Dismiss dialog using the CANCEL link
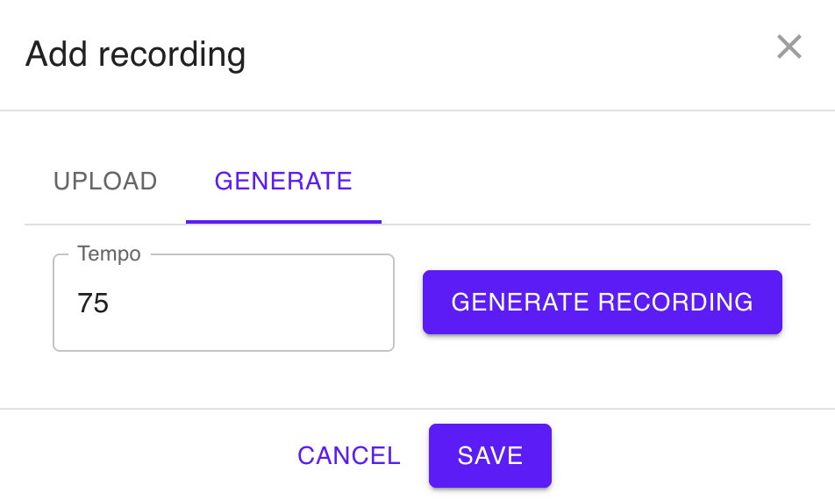835x500 pixels. point(349,456)
